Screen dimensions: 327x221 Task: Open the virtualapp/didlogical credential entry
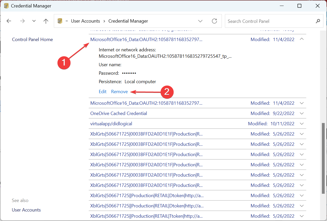point(111,124)
